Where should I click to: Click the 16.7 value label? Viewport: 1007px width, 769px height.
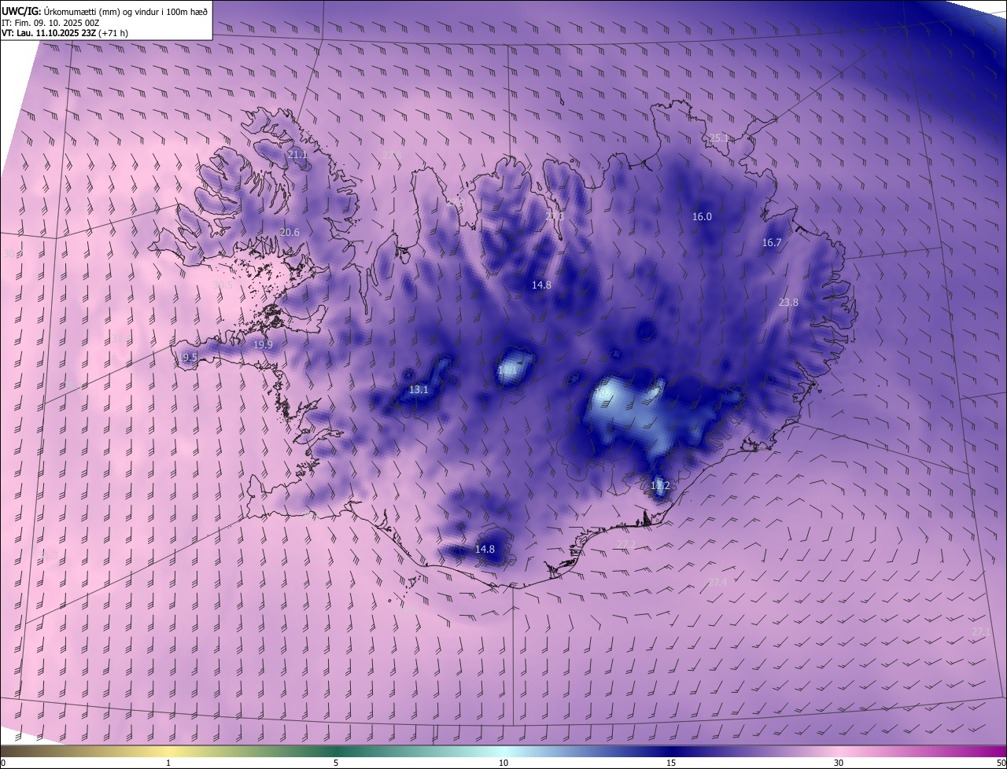click(x=772, y=243)
